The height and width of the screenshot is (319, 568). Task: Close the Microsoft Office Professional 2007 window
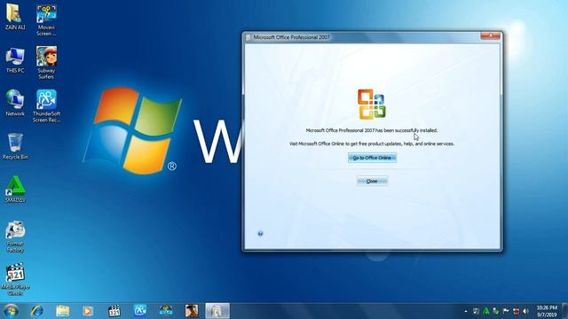coord(491,35)
